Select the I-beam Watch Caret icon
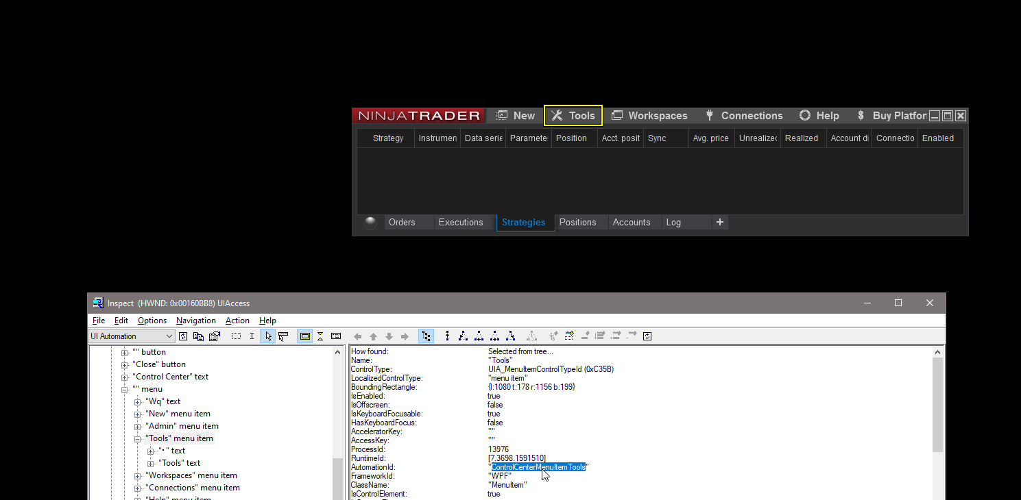The width and height of the screenshot is (1021, 500). click(x=252, y=336)
